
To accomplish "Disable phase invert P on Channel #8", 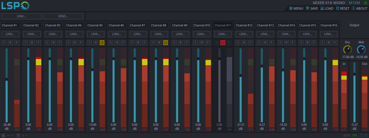I will (x=166, y=43).
